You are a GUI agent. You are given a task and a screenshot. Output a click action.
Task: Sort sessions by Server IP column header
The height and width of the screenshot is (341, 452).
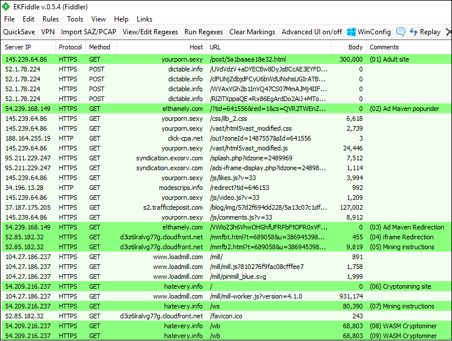click(x=18, y=47)
